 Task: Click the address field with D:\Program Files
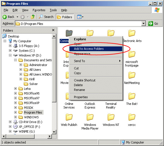pos(78,24)
